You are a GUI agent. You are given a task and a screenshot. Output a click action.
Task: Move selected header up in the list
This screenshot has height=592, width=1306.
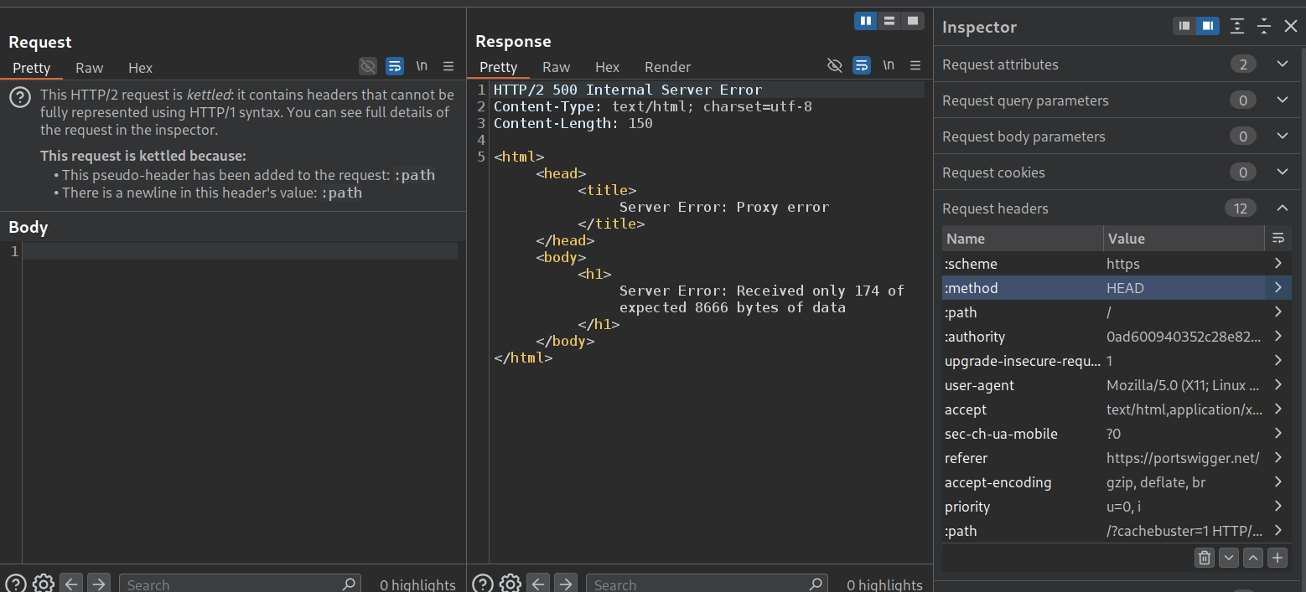point(1252,558)
